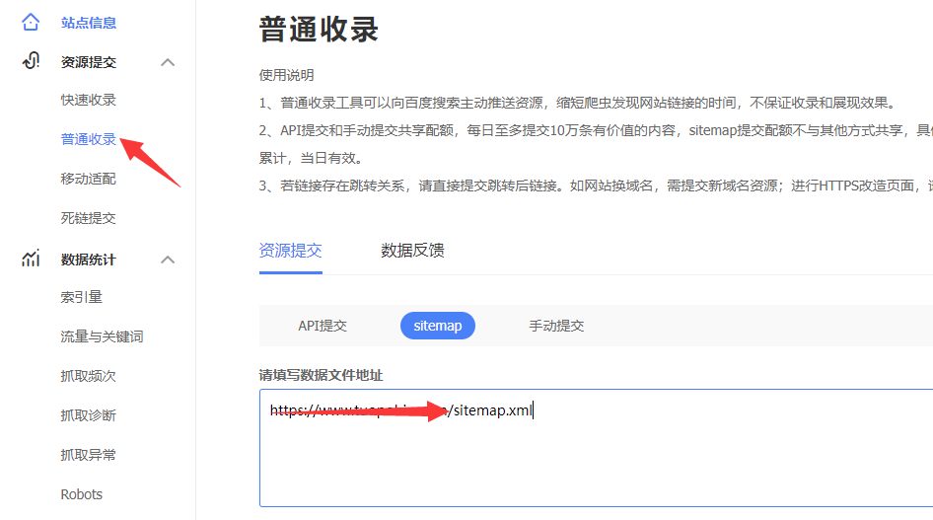Open 普通收录 in the sidebar

pos(88,139)
